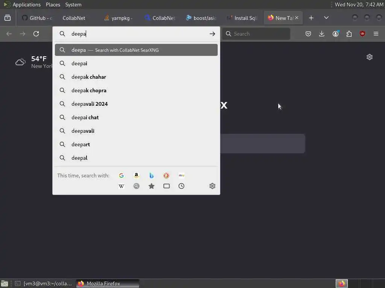Search this time with DuckDuckGo
This screenshot has width=385, height=288.
click(x=167, y=175)
